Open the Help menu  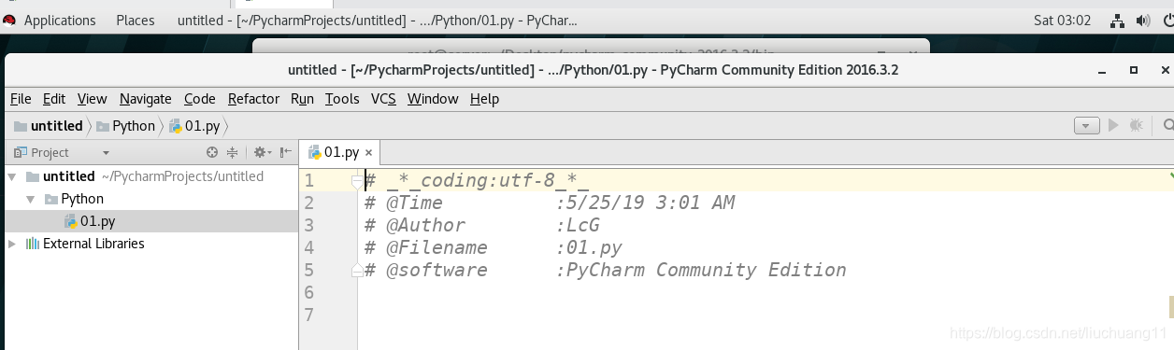(484, 99)
